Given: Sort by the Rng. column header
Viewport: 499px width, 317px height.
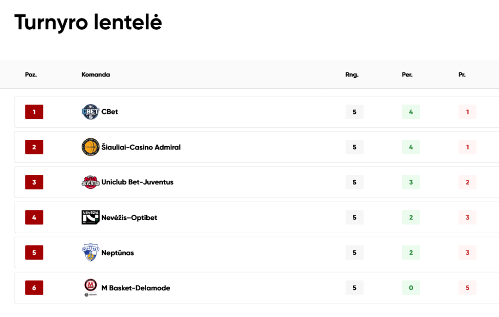Looking at the screenshot, I should point(352,75).
